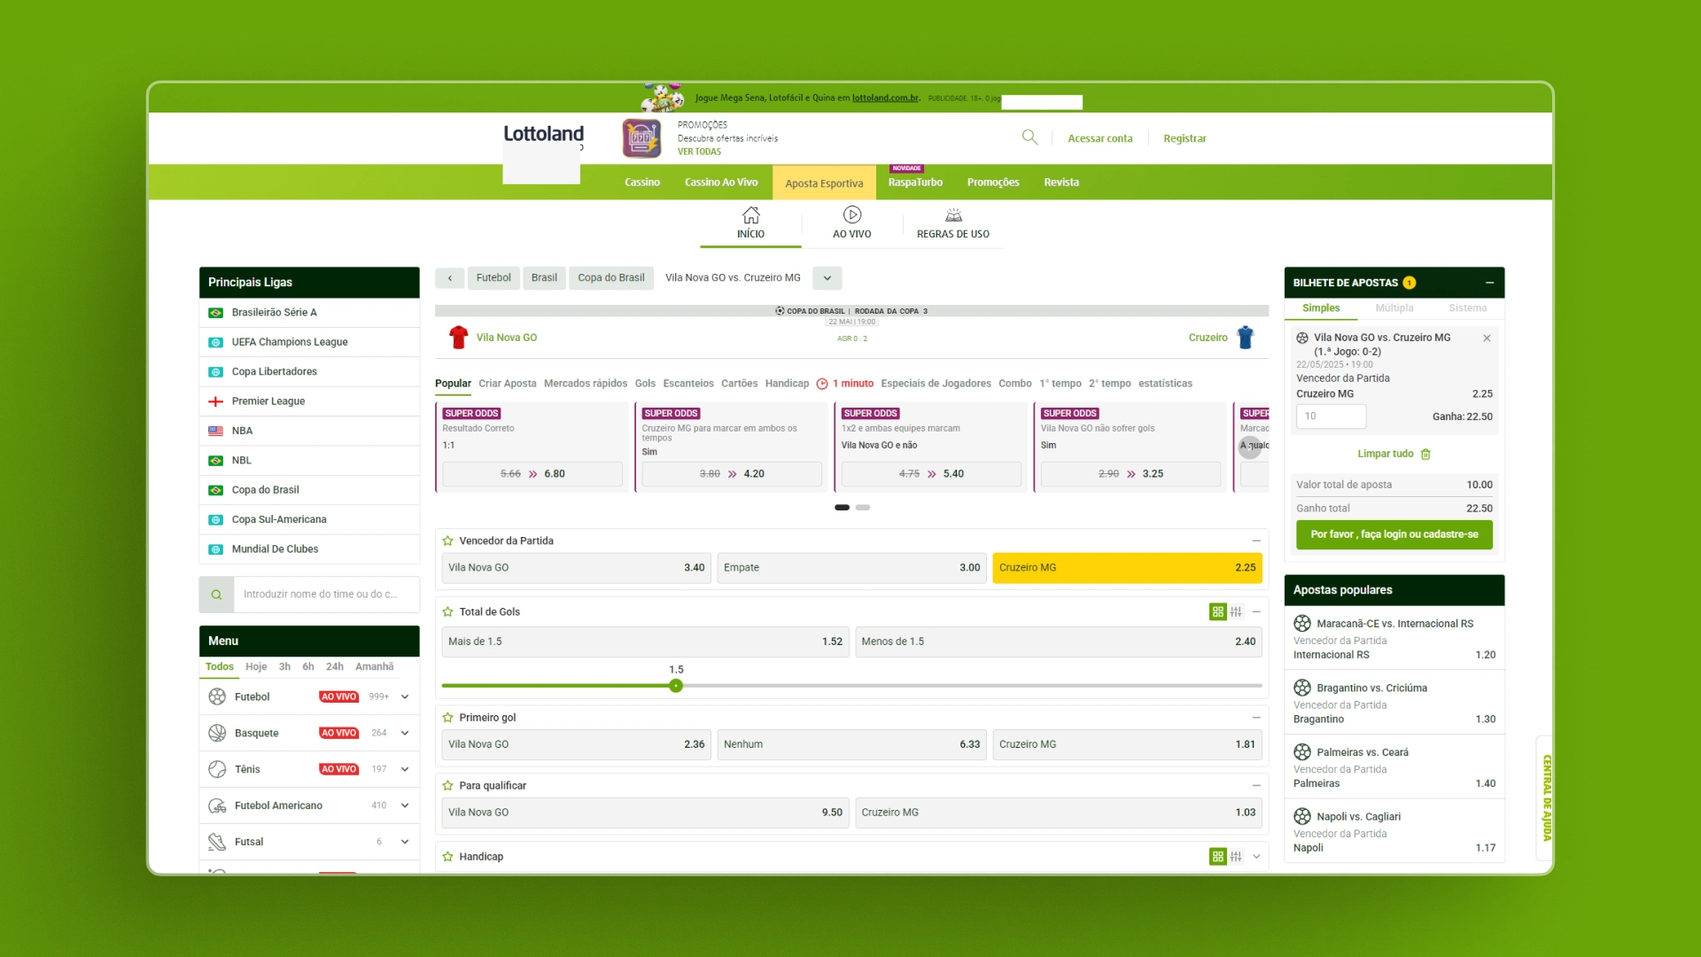Go to the INÍCIO home icon
The width and height of the screenshot is (1701, 957).
(750, 215)
